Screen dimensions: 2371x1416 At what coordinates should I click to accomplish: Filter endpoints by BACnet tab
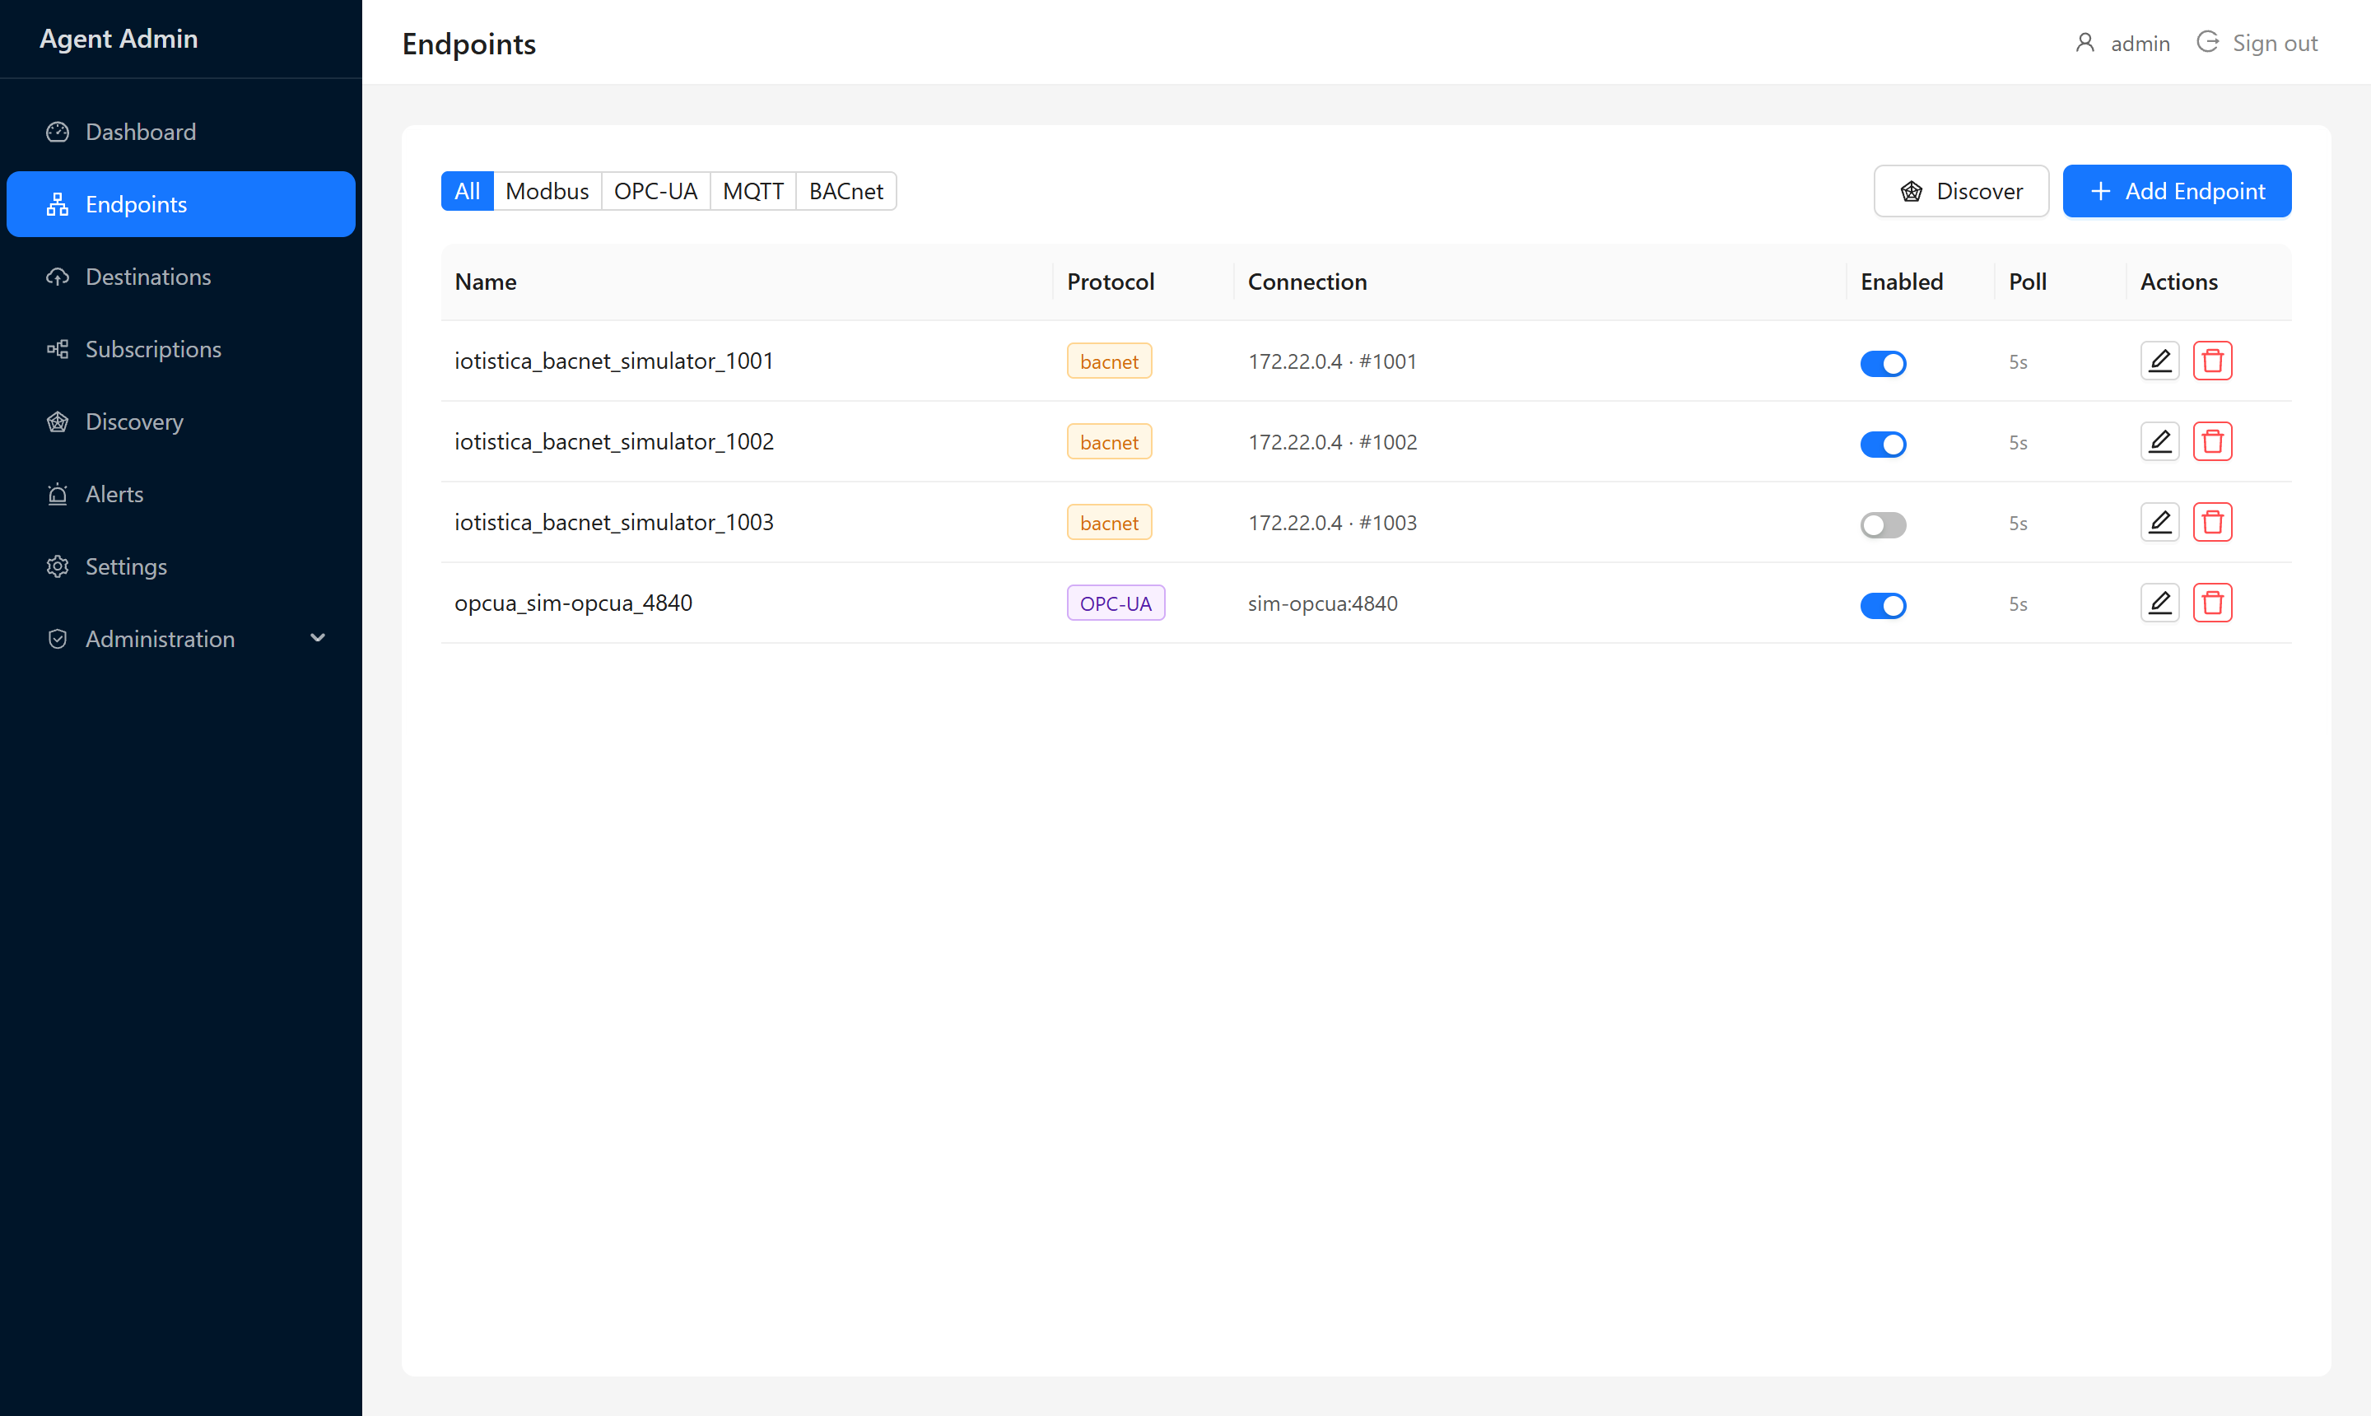tap(845, 191)
